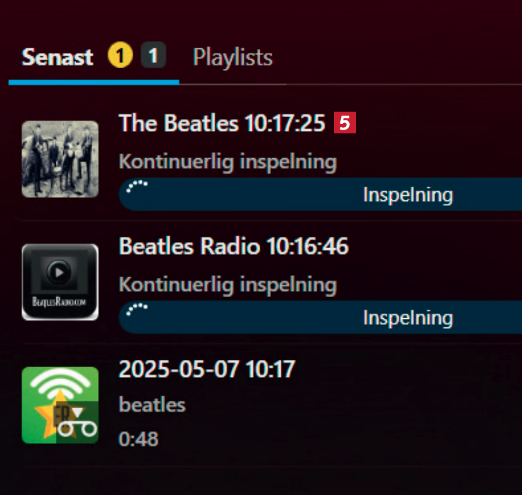Image resolution: width=522 pixels, height=495 pixels.
Task: Switch to the Senast tab
Action: tap(57, 58)
